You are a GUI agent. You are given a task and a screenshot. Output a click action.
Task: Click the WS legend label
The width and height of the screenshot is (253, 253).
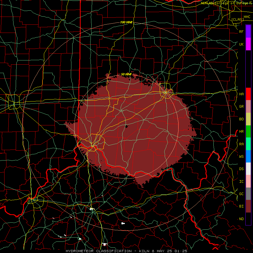(x=241, y=157)
